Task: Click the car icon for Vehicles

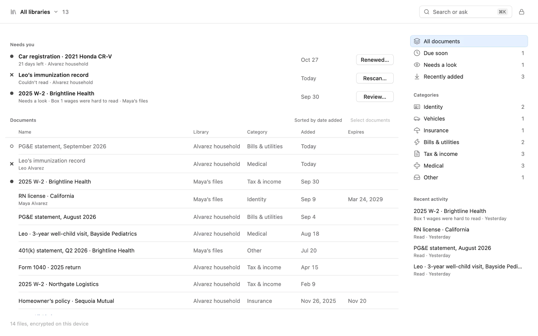Action: pyautogui.click(x=417, y=119)
